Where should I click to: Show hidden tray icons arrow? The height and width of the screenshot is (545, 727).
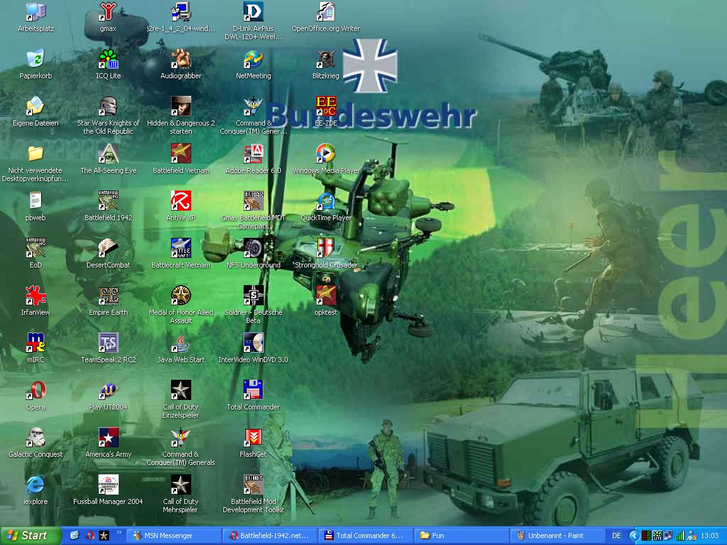[634, 536]
